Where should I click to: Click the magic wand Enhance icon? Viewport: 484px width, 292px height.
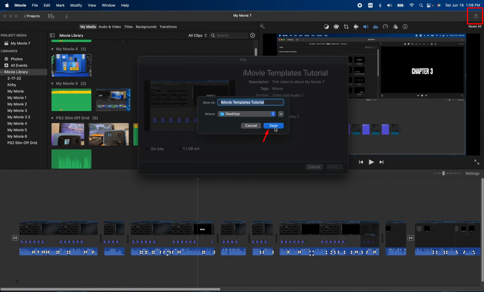tap(262, 27)
